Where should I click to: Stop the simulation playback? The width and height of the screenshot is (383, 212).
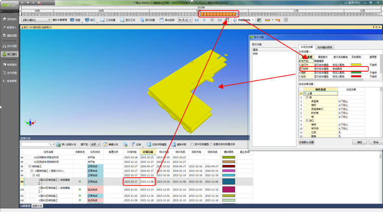212,20
